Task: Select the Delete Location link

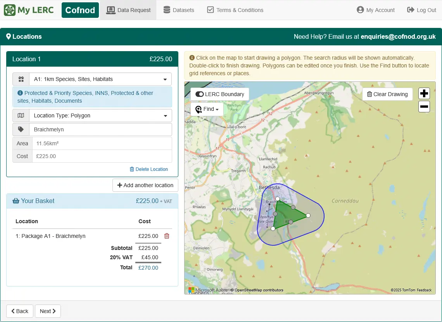Action: 149,169
